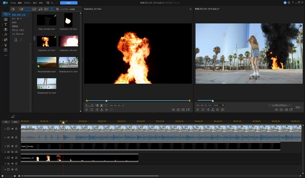
Task: Click the blue 出力 export button
Action: tap(69, 3)
